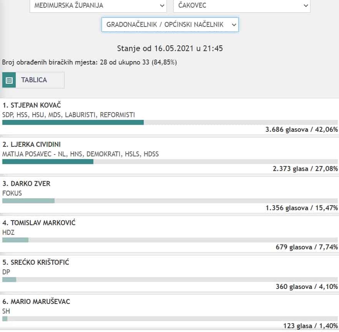Click Darko Zver candidate name

(26, 184)
